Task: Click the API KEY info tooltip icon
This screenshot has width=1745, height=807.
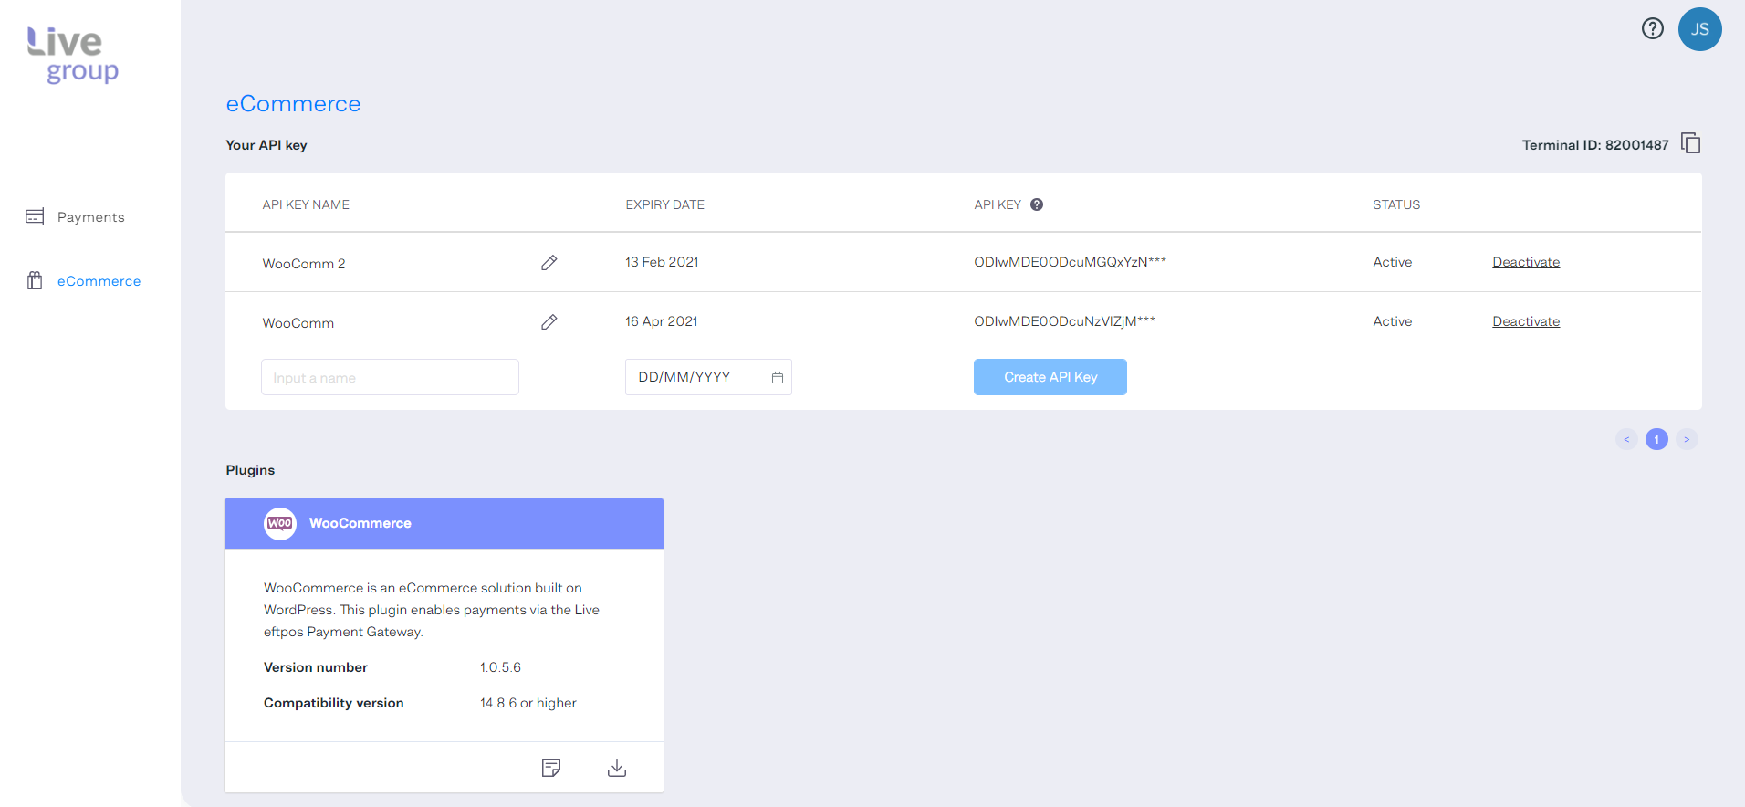Action: pyautogui.click(x=1037, y=204)
